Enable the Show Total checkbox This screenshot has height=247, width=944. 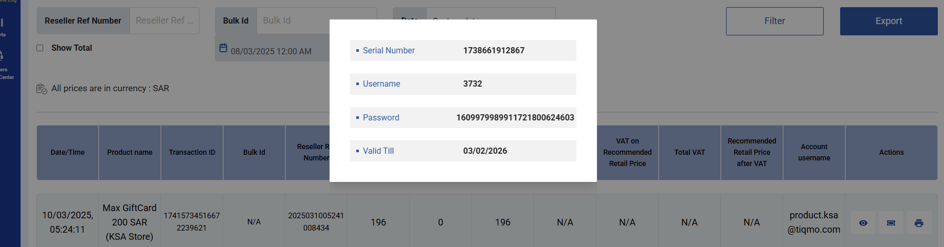pyautogui.click(x=40, y=48)
